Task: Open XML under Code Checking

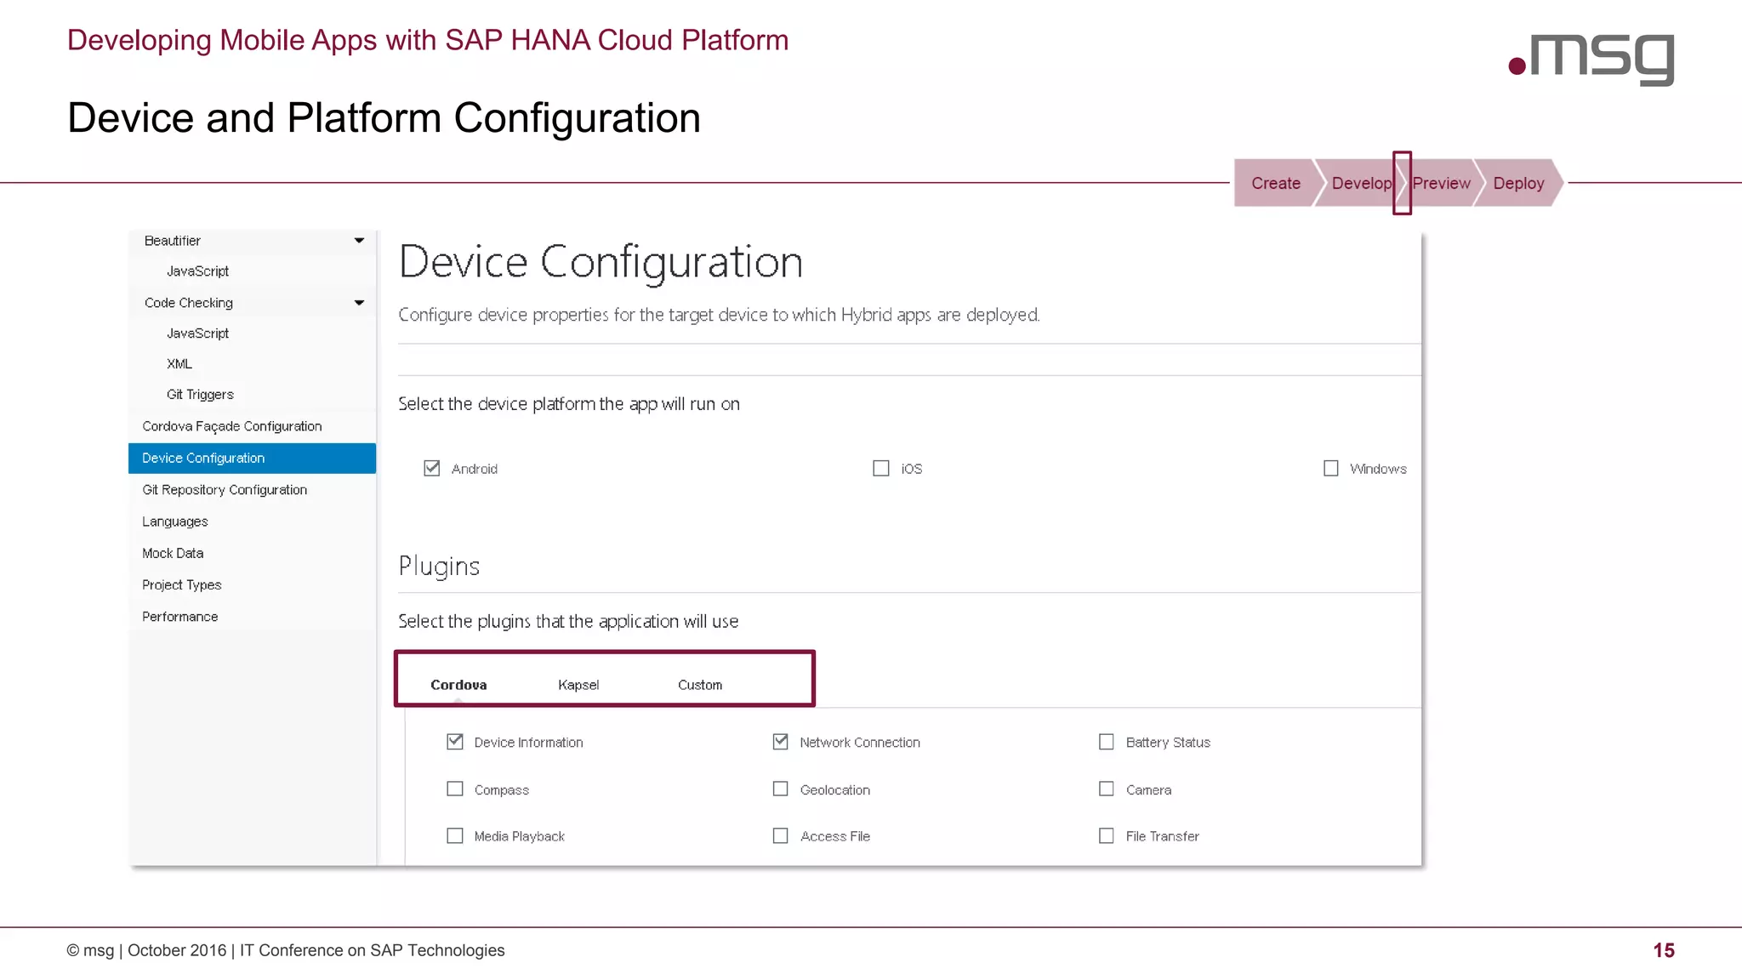Action: 179,364
